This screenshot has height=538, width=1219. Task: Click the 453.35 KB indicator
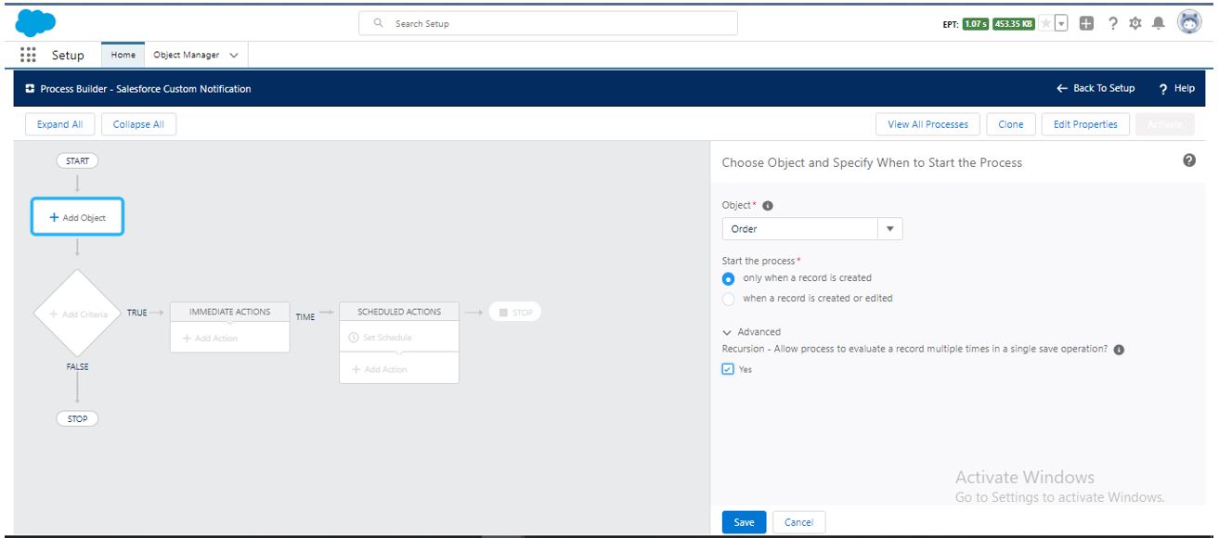(x=1014, y=23)
